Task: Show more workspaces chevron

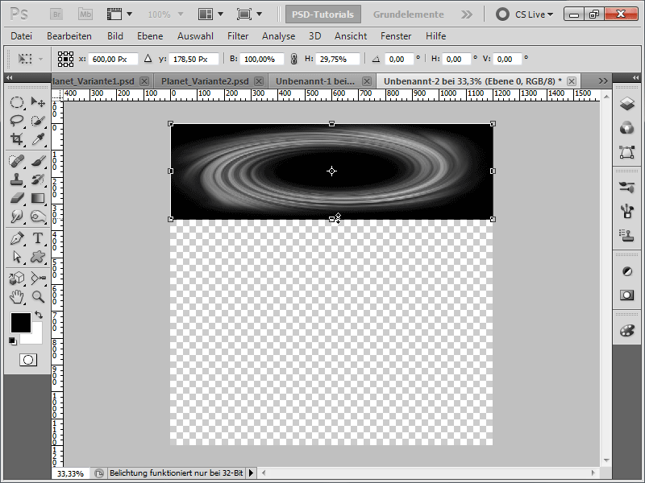Action: (467, 14)
